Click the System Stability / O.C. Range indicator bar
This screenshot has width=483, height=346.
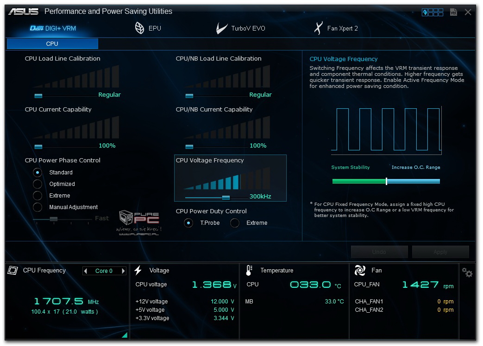click(x=386, y=181)
